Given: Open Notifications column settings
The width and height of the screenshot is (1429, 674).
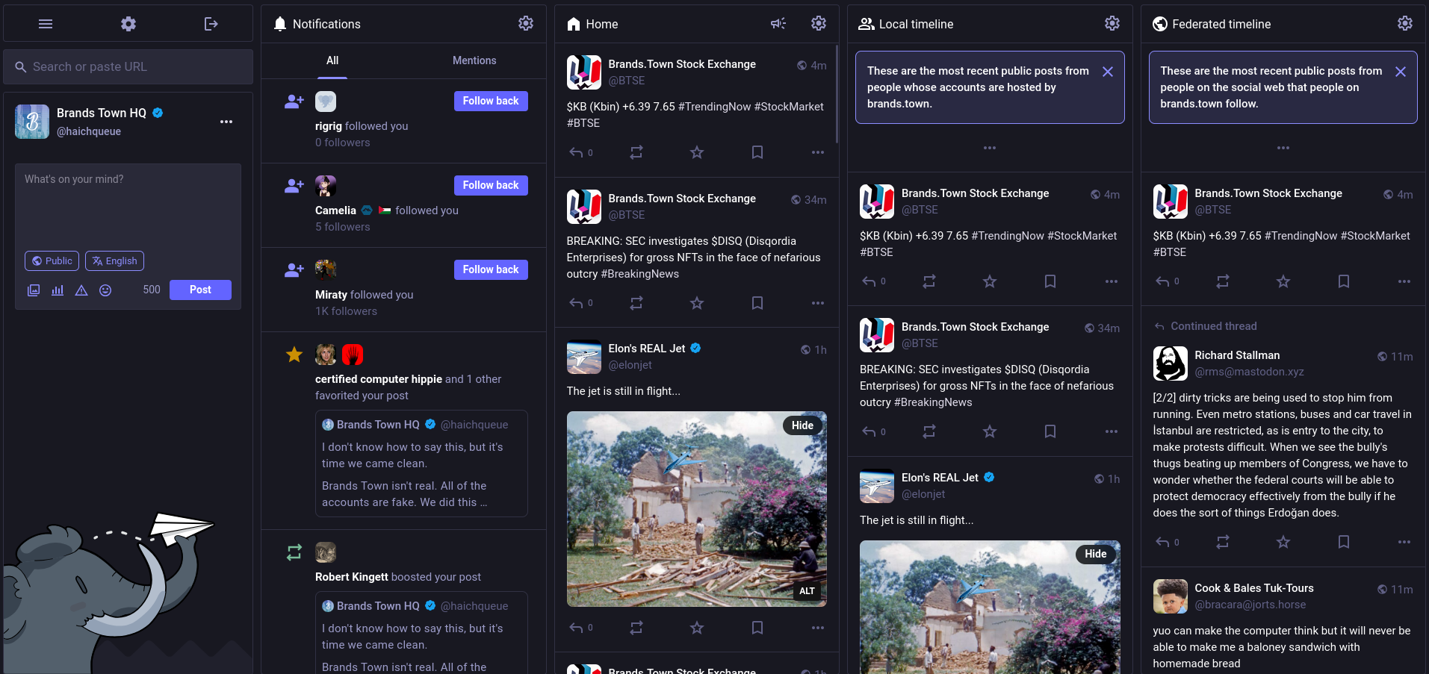Looking at the screenshot, I should (x=526, y=24).
